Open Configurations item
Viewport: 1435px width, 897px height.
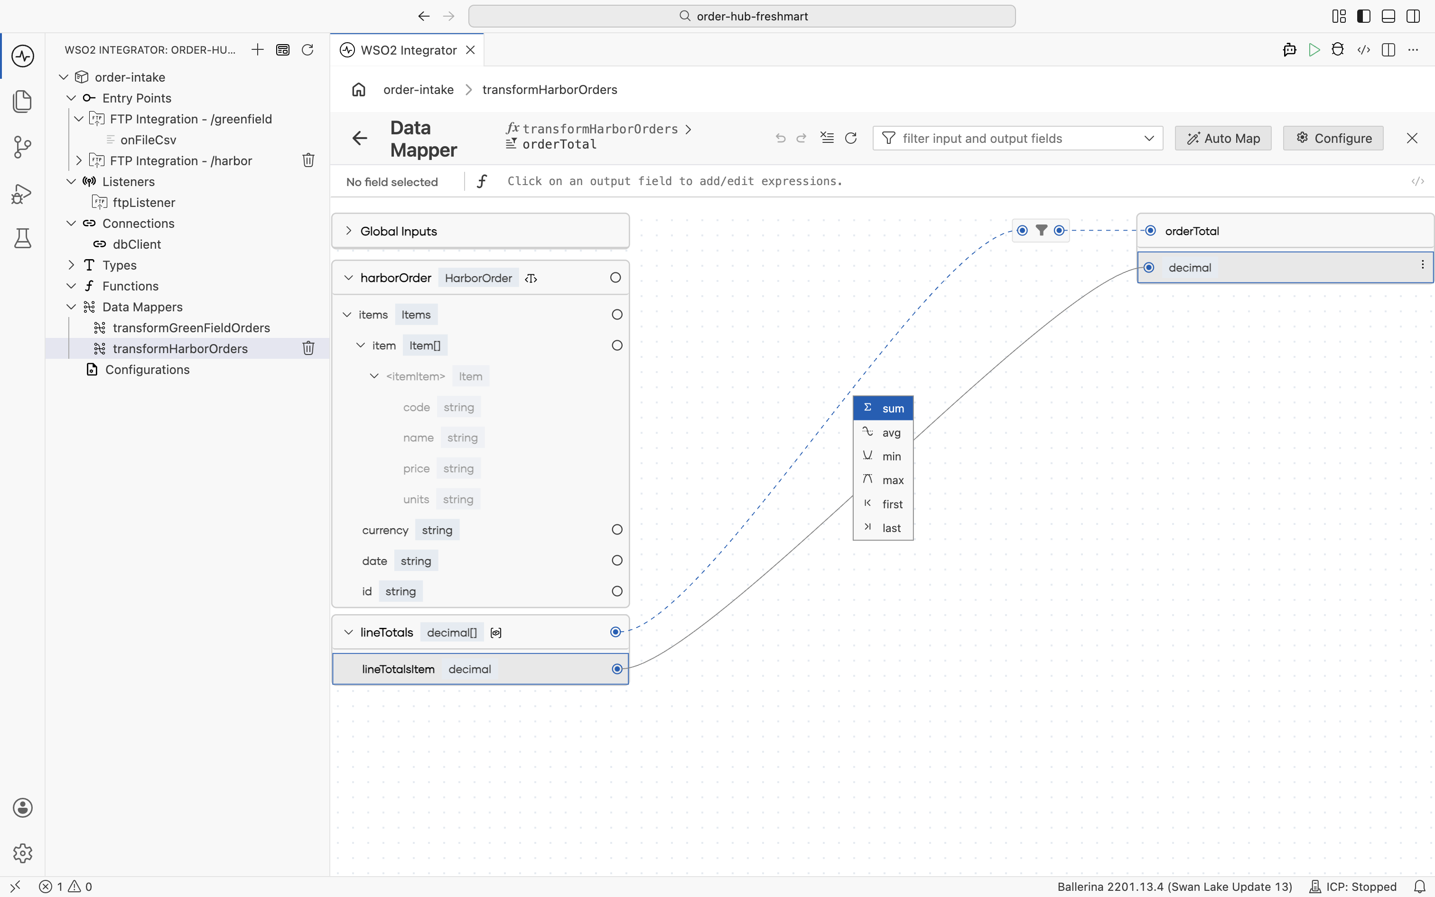[147, 370]
